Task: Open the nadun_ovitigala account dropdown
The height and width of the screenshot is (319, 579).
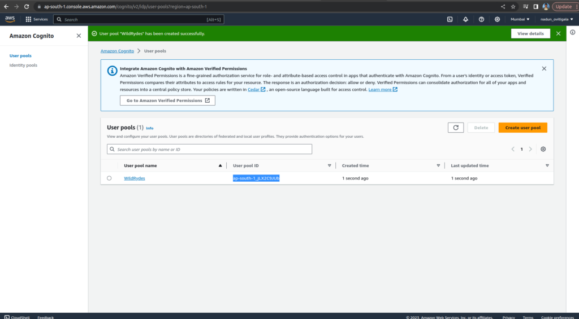Action: (x=557, y=19)
